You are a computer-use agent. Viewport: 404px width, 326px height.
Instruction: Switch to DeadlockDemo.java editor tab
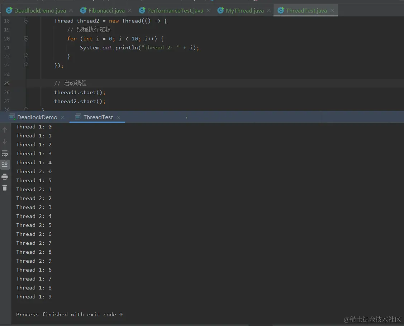[x=40, y=10]
